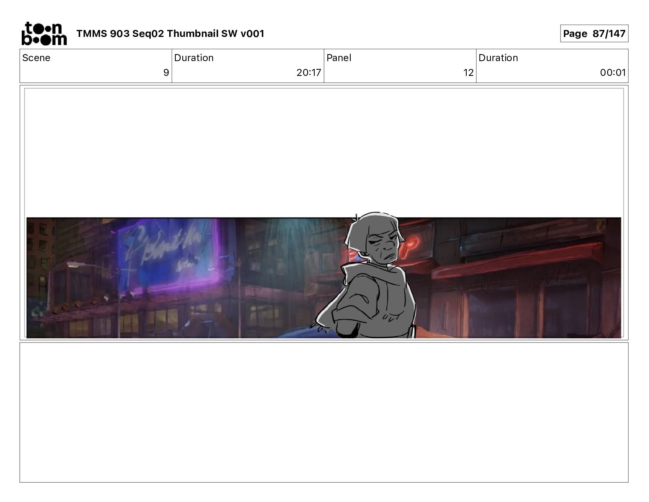Click the scene duration value '20:17'
The width and height of the screenshot is (649, 502).
point(309,73)
